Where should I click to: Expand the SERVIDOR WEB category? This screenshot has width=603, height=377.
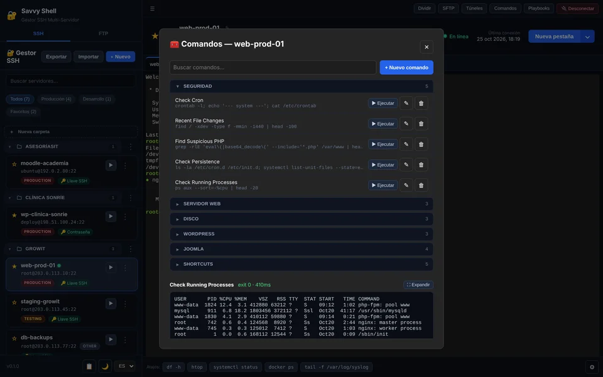(x=301, y=204)
